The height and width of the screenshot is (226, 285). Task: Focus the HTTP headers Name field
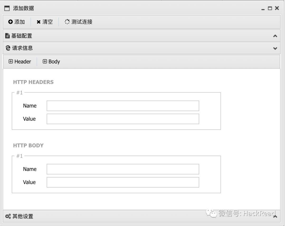(x=123, y=106)
